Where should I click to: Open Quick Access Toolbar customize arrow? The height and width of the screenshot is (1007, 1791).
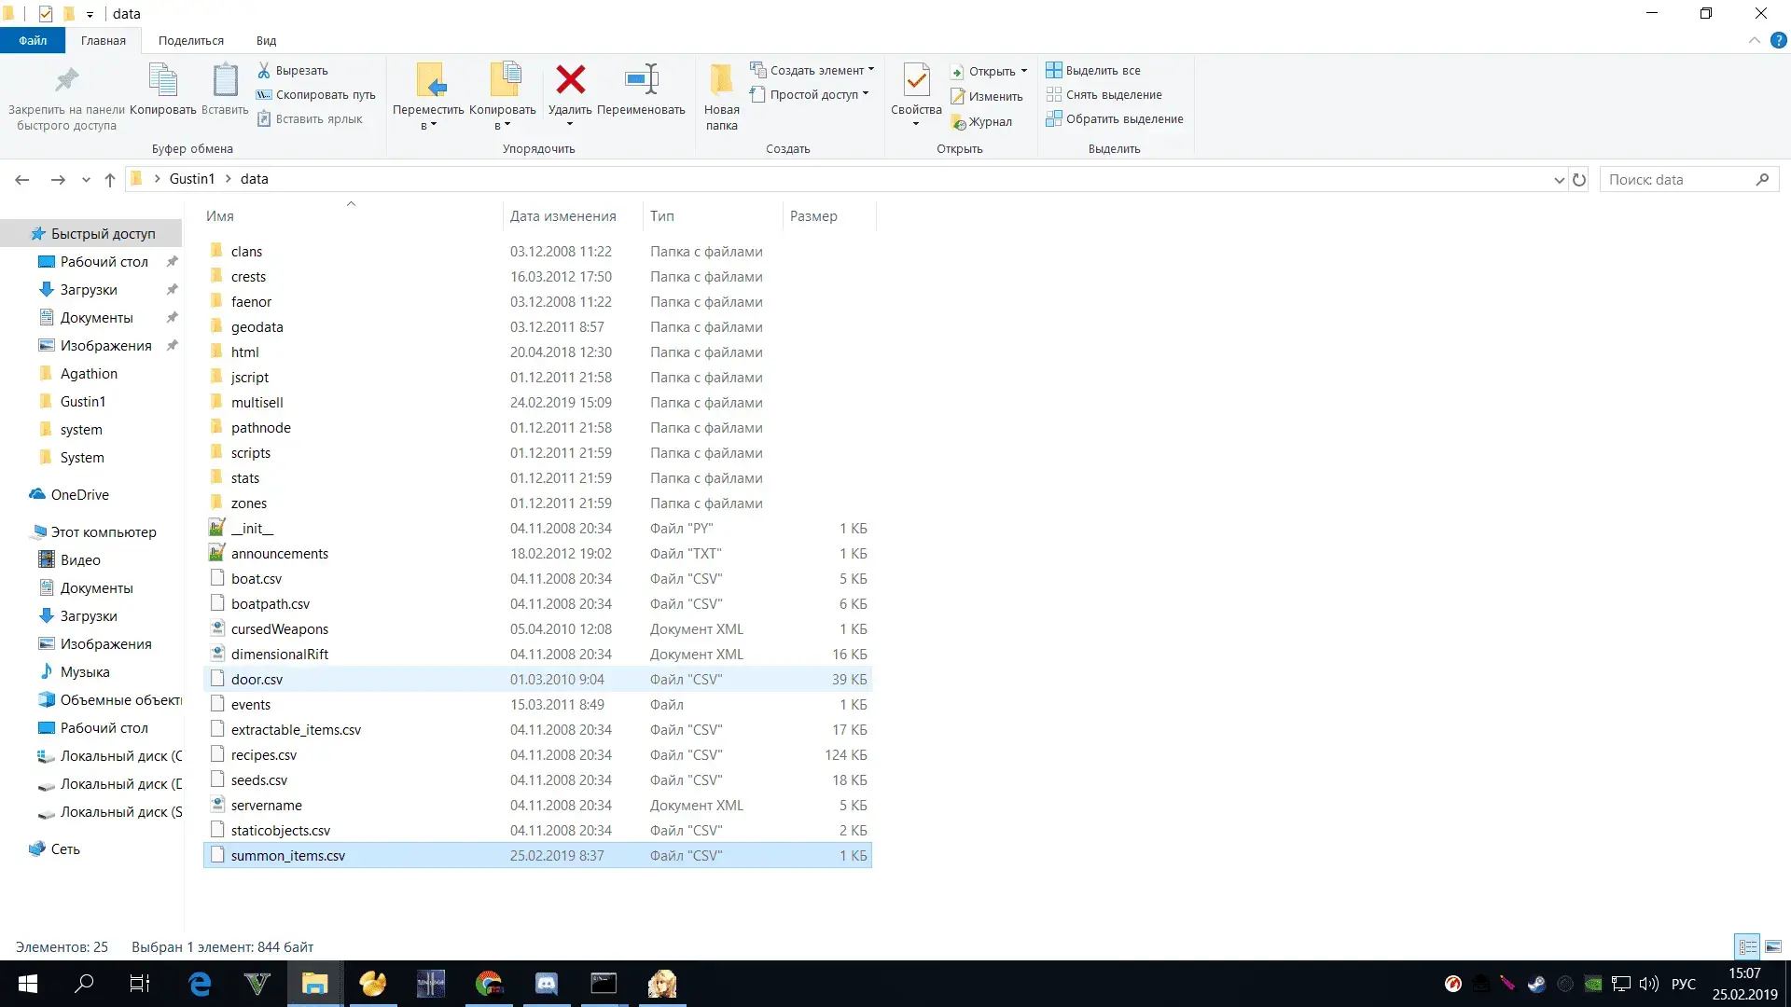click(x=90, y=14)
